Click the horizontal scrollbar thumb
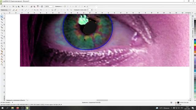Viewport: 196px width, 110px height. coord(102,100)
